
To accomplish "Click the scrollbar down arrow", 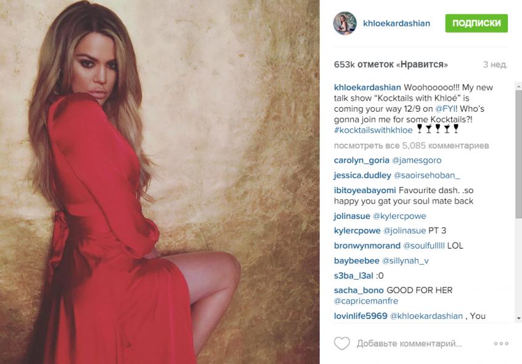I will [x=518, y=318].
